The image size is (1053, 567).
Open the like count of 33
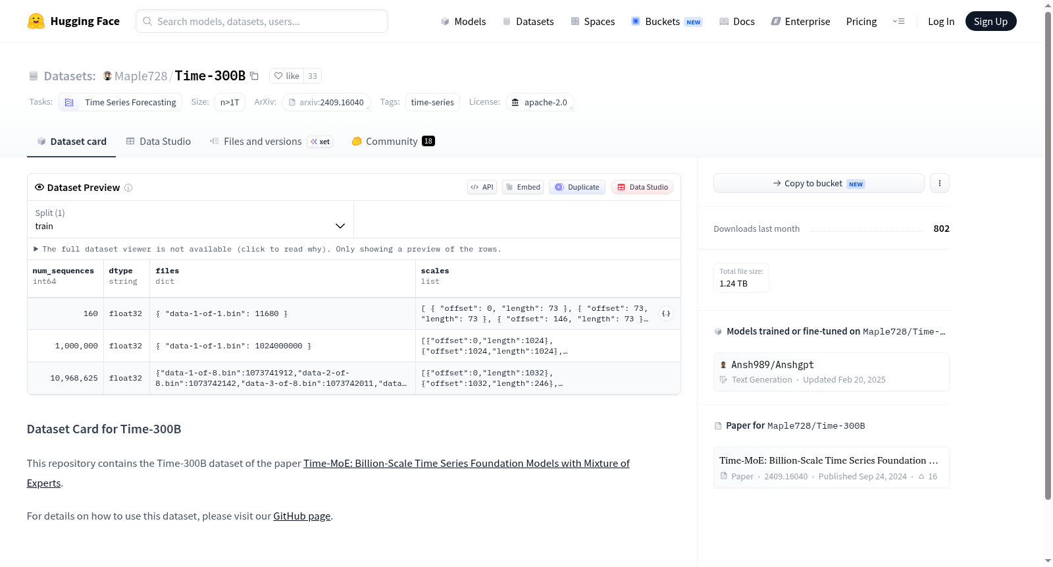(x=313, y=76)
